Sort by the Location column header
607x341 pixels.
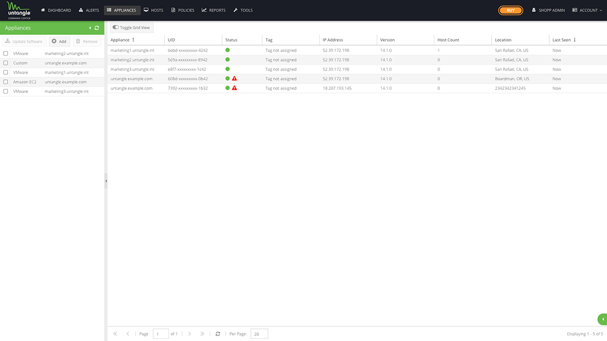tap(521, 40)
